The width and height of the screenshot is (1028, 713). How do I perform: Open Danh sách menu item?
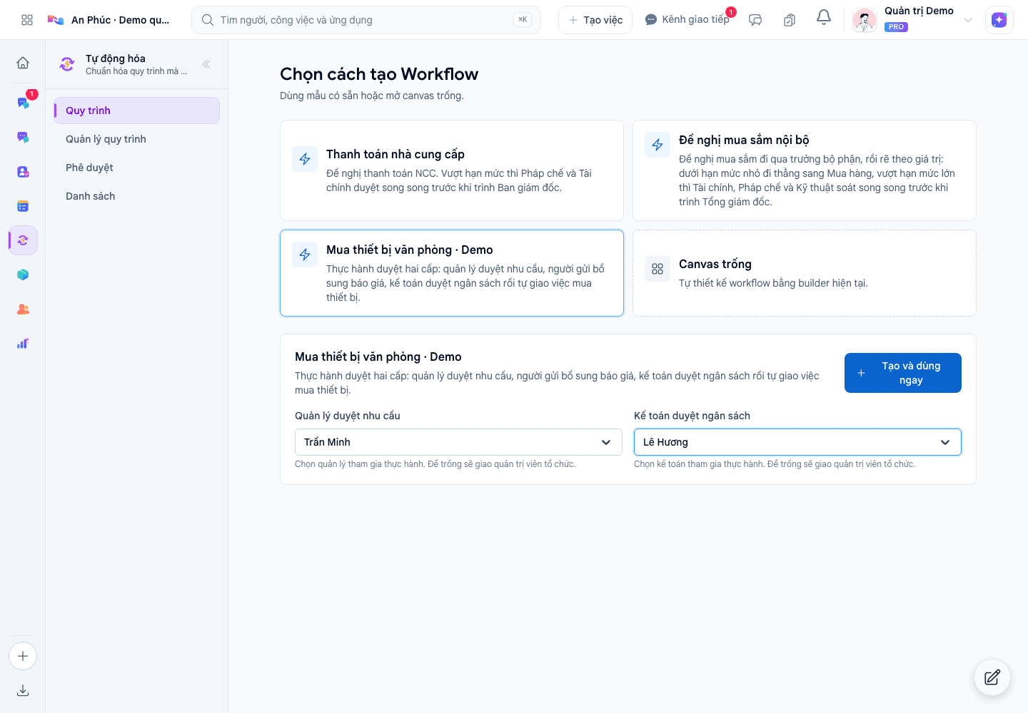click(x=137, y=196)
